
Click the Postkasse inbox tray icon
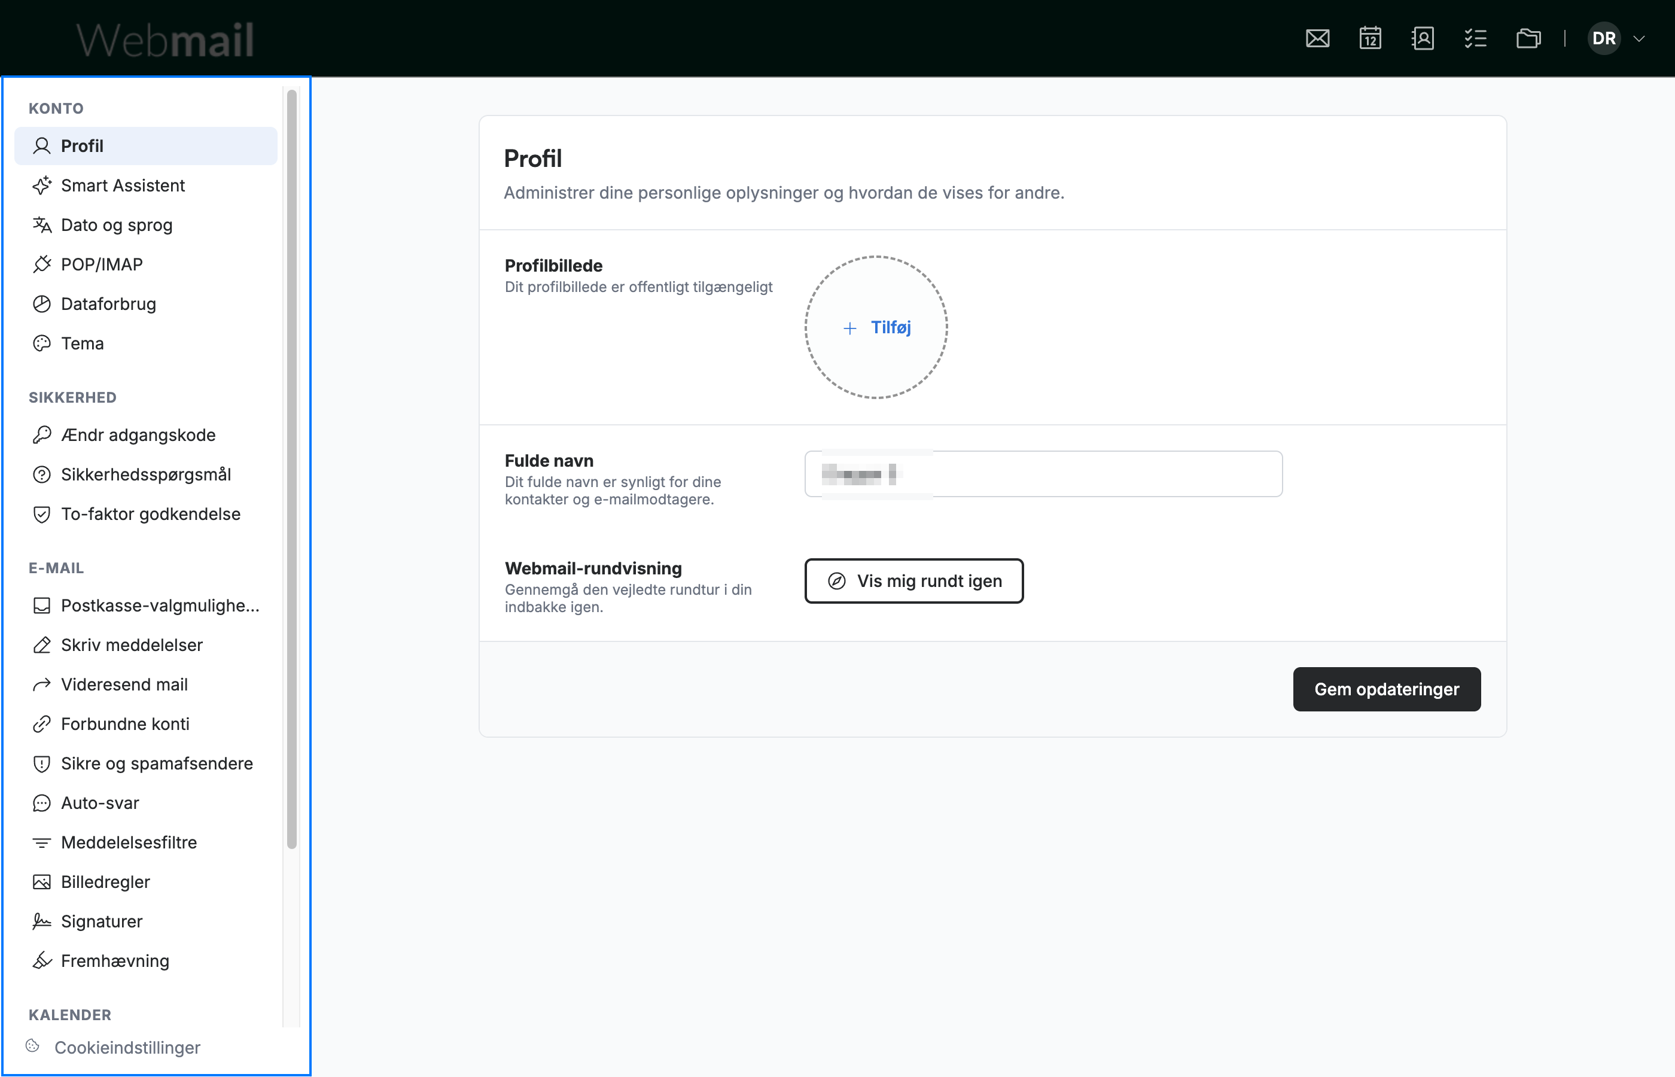pyautogui.click(x=42, y=606)
